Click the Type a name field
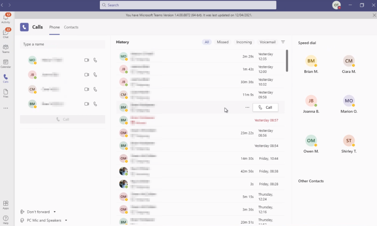 pyautogui.click(x=62, y=44)
